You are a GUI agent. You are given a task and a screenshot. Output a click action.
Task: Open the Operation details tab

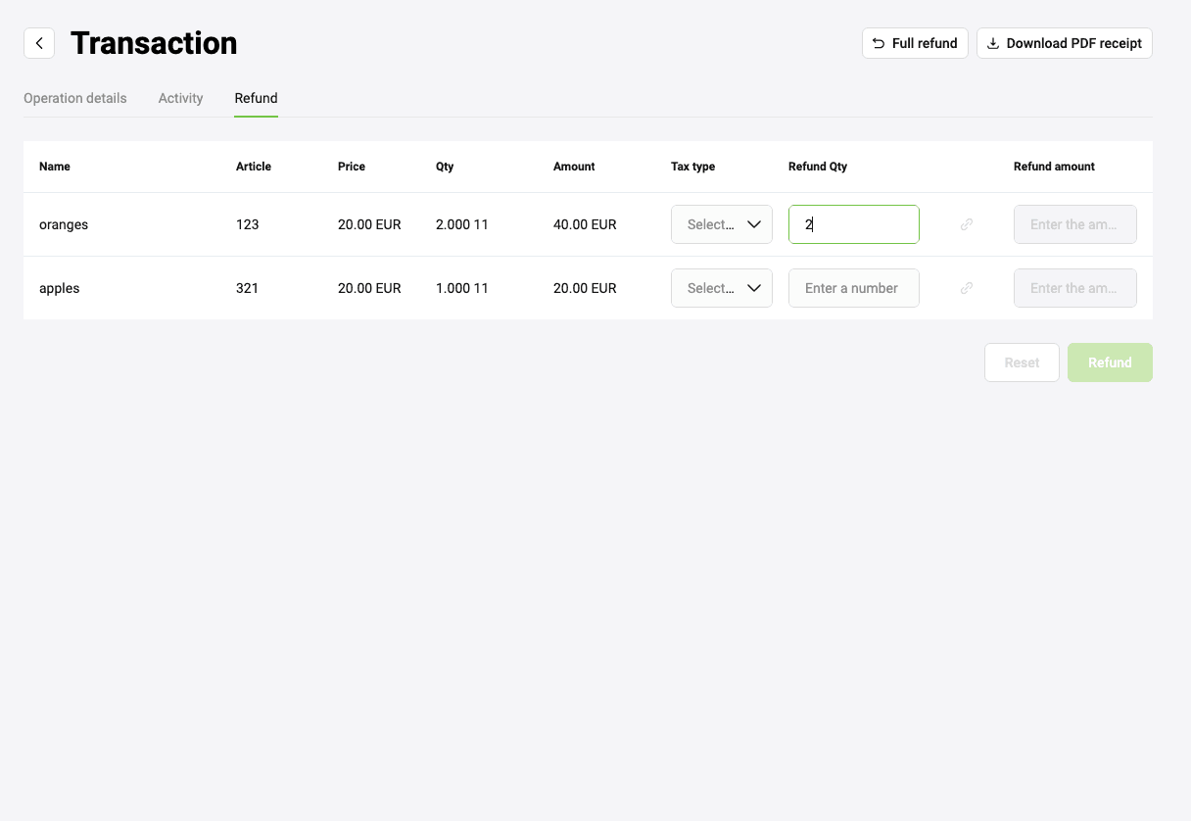(x=75, y=98)
